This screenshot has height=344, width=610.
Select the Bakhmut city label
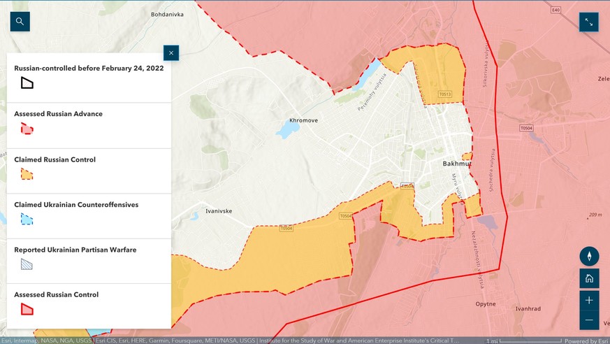tap(457, 164)
